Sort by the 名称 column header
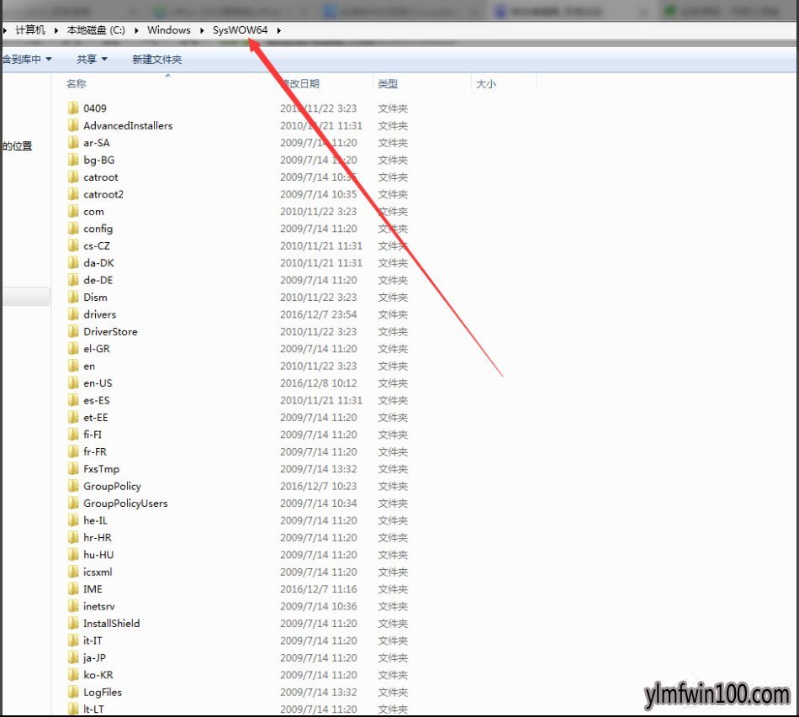 (77, 83)
